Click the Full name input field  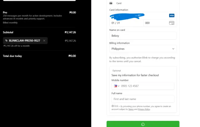click(x=143, y=99)
